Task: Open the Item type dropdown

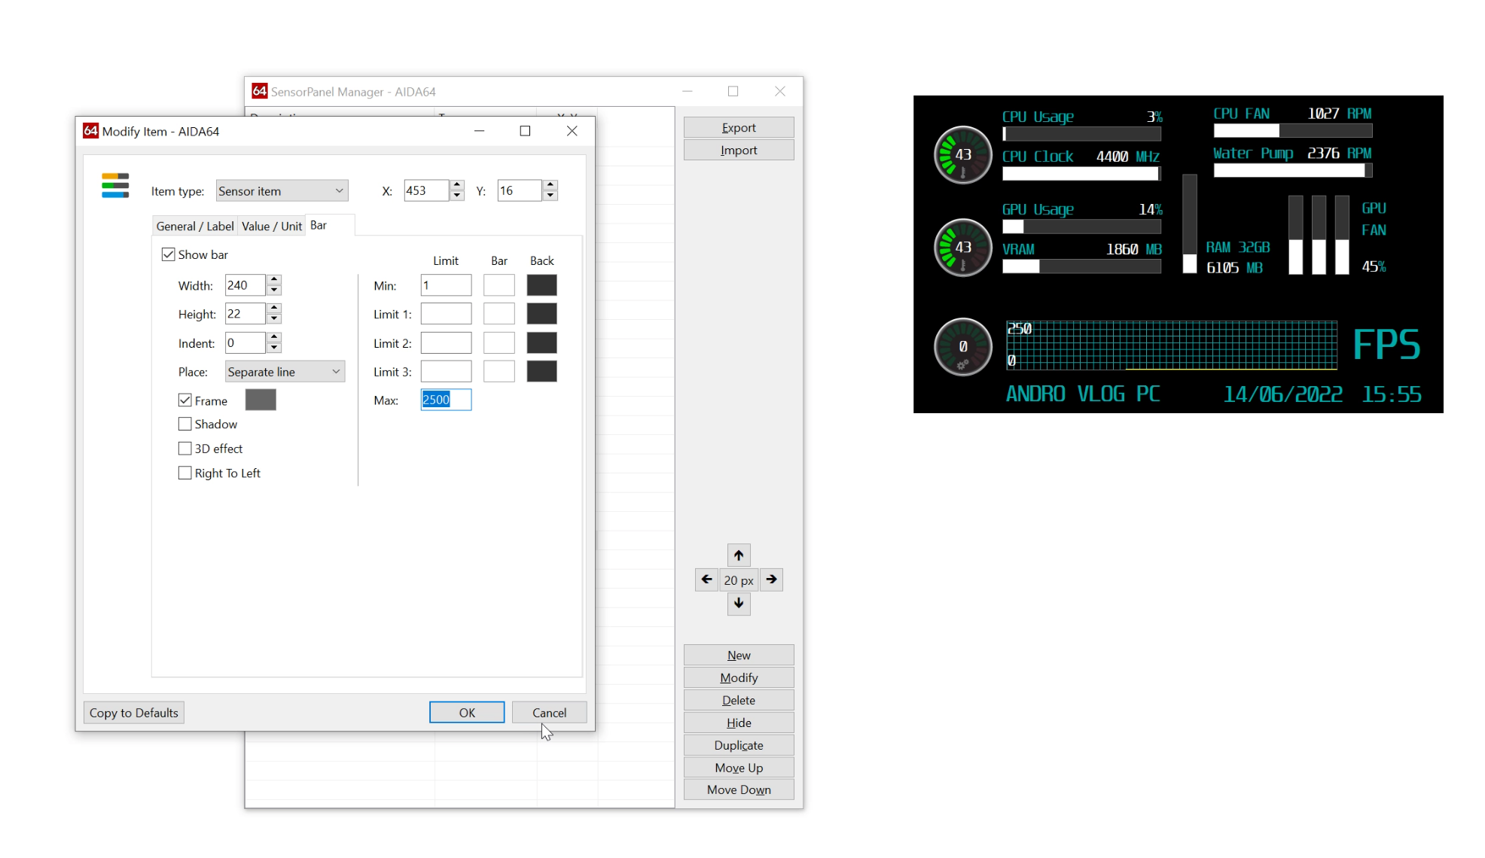Action: coord(282,191)
